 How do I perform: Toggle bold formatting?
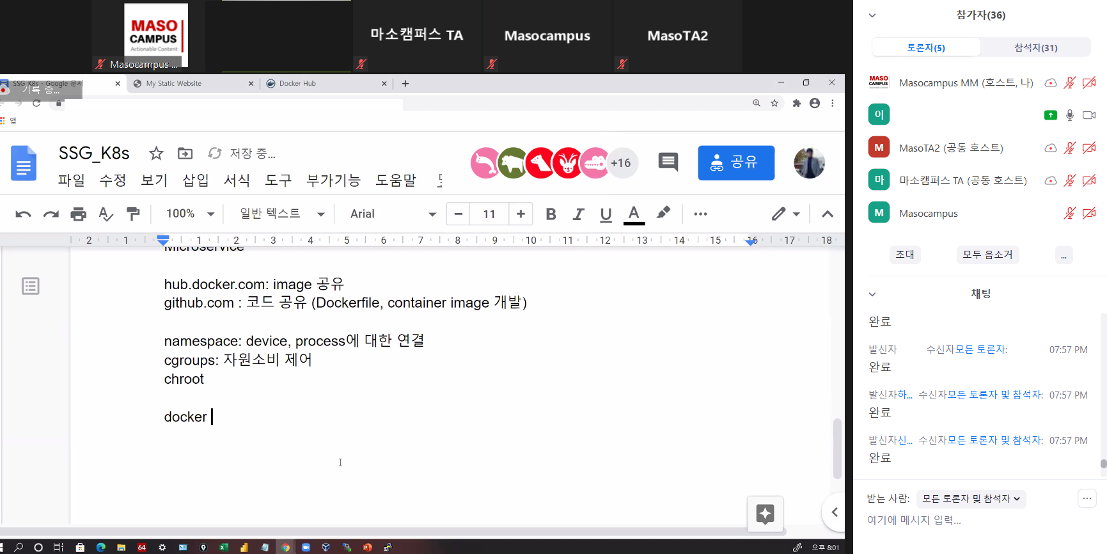(x=551, y=214)
